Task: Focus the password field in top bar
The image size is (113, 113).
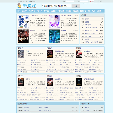Action: click(x=84, y=1)
